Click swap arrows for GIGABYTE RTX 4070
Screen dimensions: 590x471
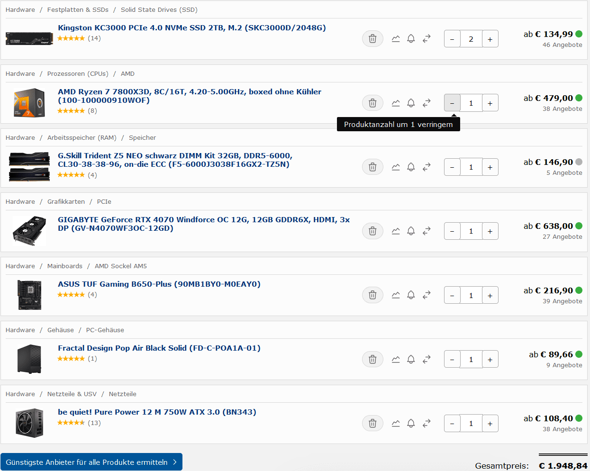[427, 231]
